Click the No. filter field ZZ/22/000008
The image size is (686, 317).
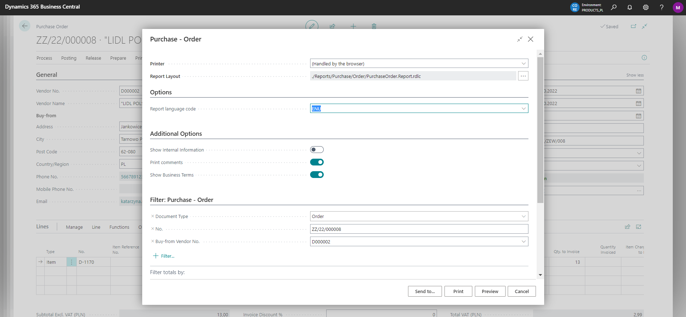pos(419,229)
